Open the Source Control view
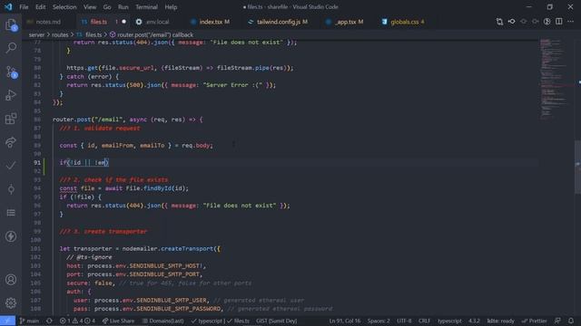Viewport: 581px width, 326px height. coord(11,72)
